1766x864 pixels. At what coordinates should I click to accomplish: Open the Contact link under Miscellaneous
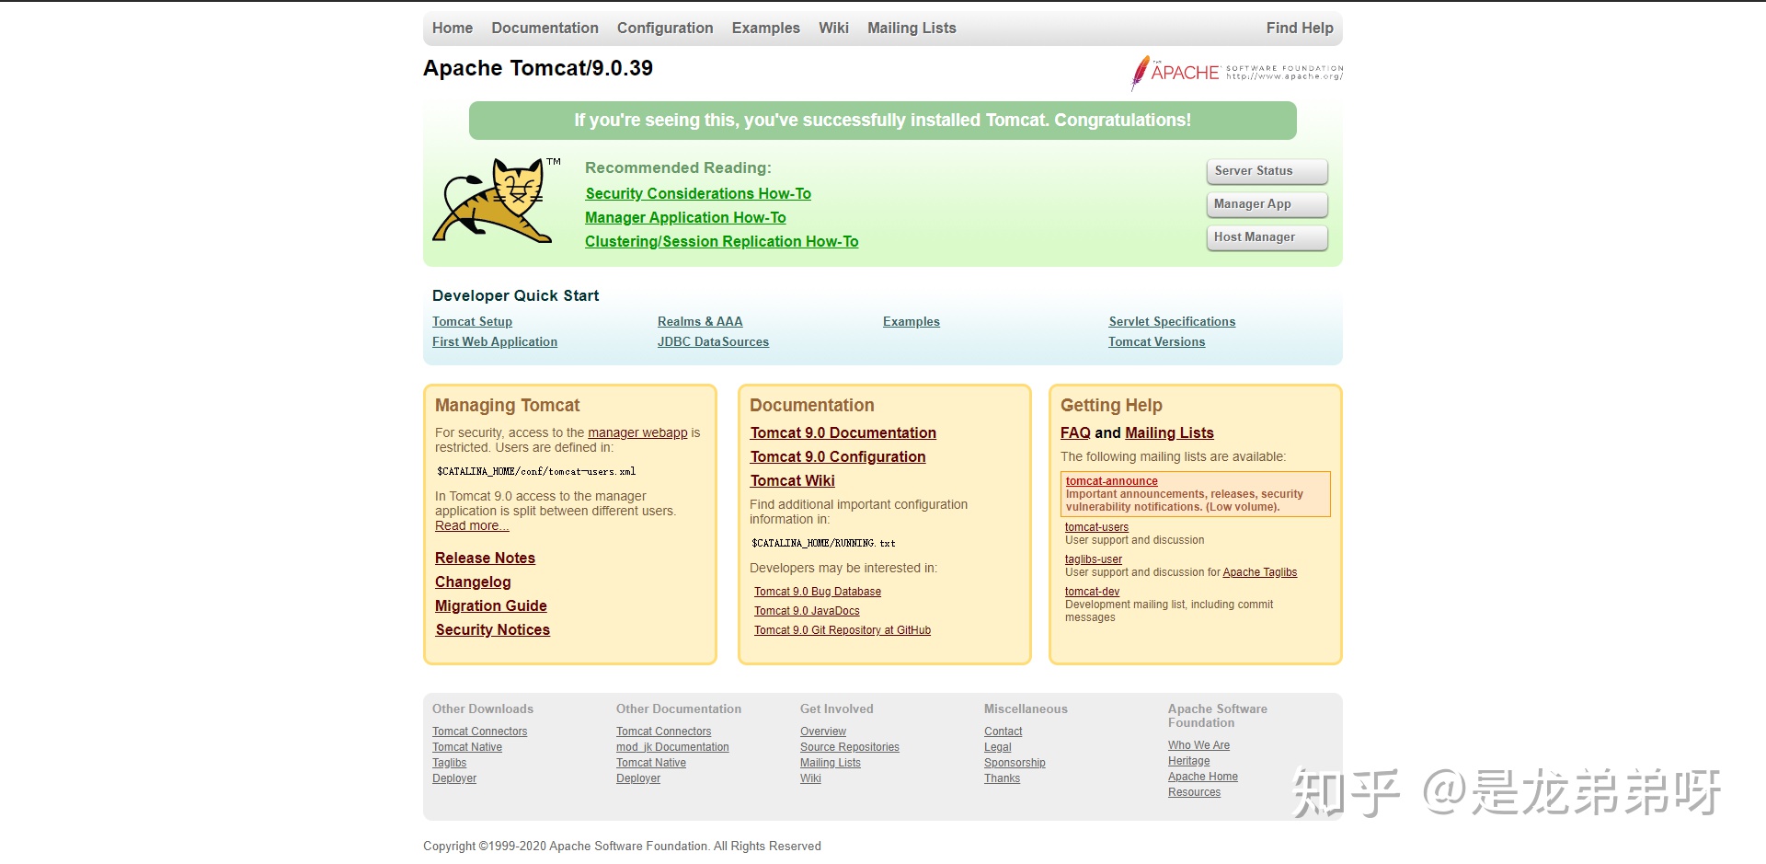click(x=1003, y=732)
